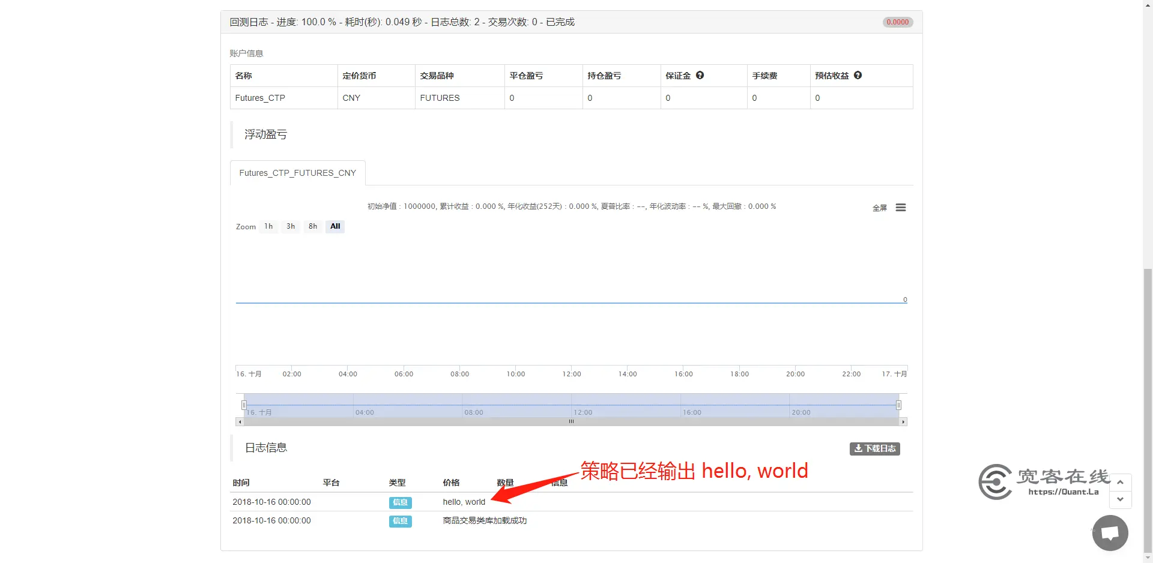
Task: Select the Futures_CTP_FUTURES_CNY tab
Action: pyautogui.click(x=298, y=173)
